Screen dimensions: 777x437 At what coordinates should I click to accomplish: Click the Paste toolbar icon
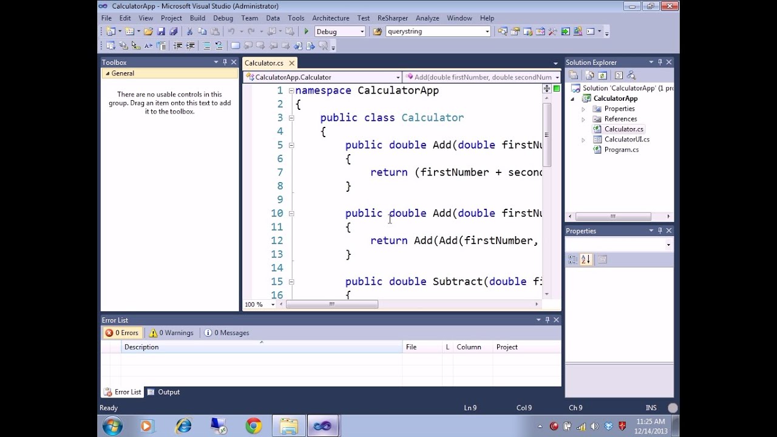pos(215,32)
